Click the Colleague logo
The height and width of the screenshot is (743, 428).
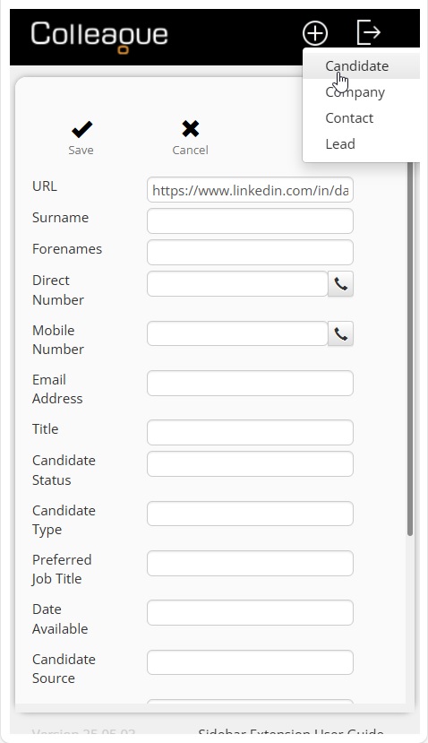[99, 36]
